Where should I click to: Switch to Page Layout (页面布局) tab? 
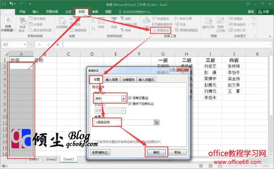[x=52, y=12]
